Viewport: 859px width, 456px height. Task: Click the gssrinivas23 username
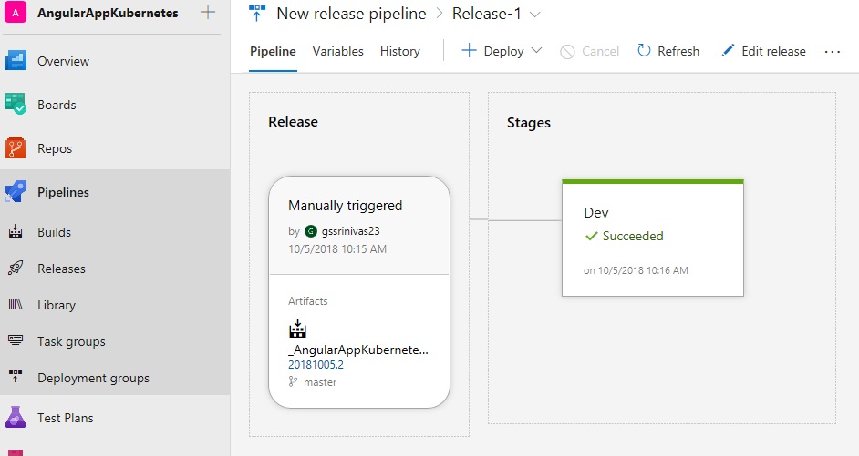[x=350, y=231]
